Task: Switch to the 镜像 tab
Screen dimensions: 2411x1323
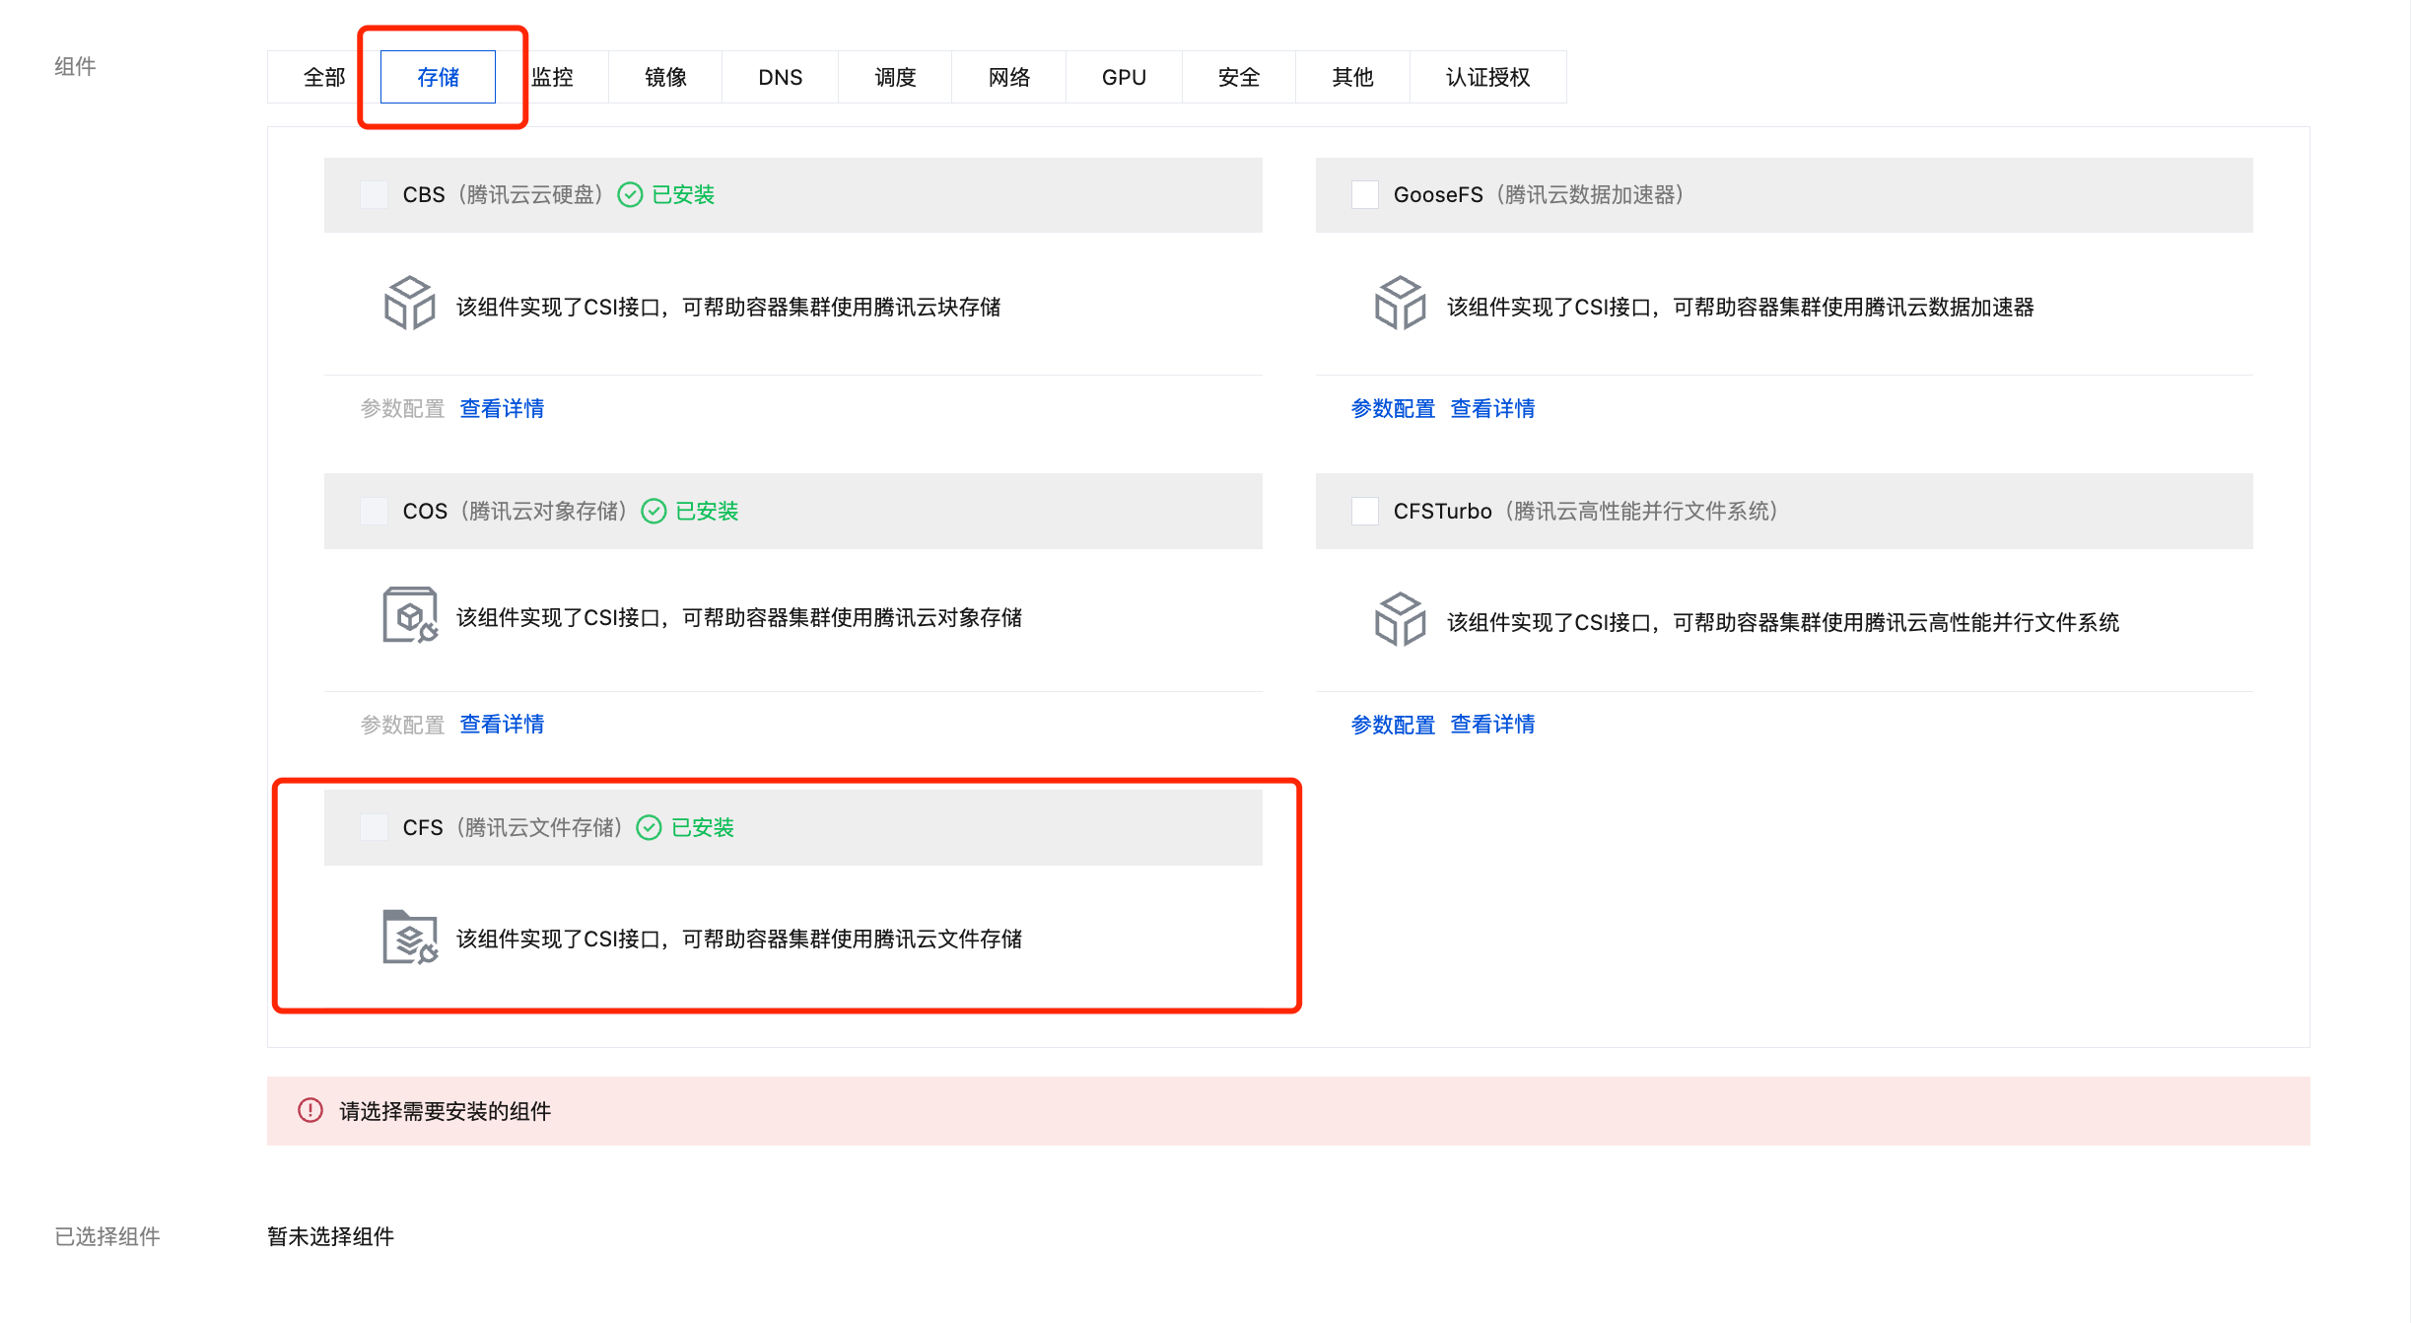Action: point(665,77)
